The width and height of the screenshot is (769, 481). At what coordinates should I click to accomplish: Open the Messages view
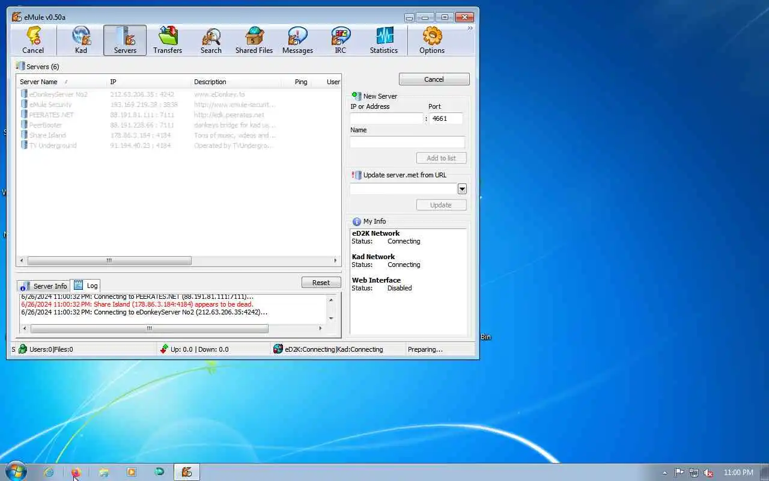coord(297,40)
